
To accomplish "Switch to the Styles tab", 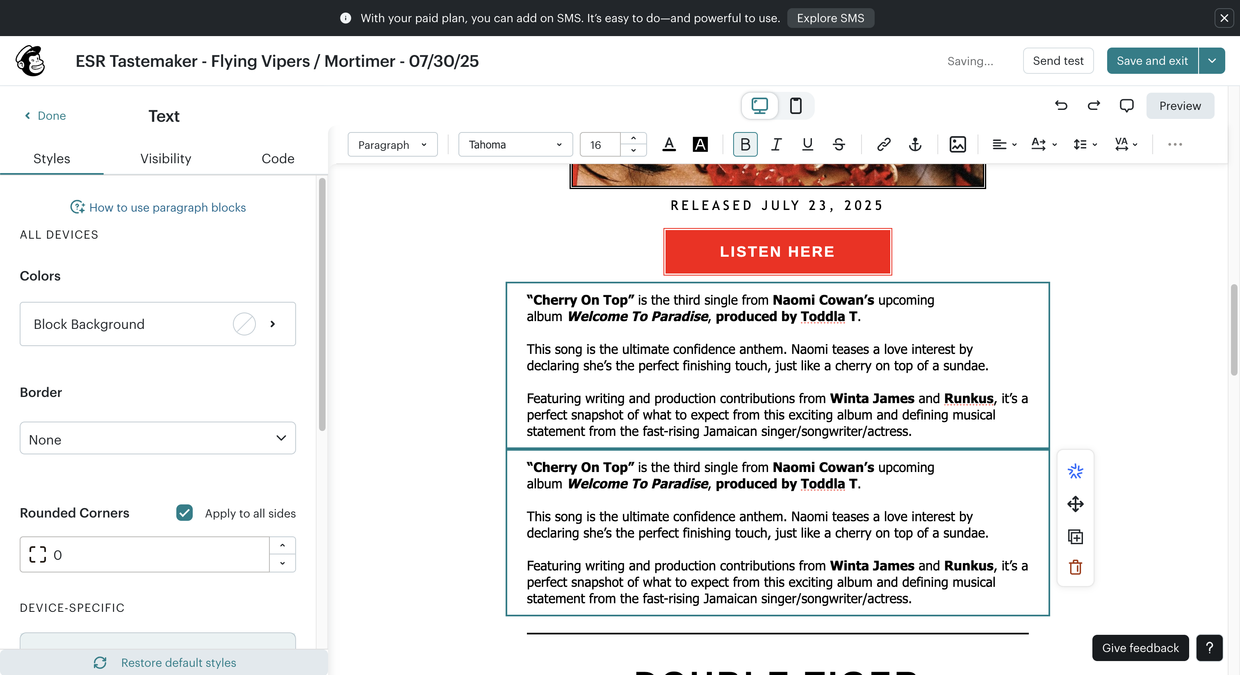I will coord(52,158).
